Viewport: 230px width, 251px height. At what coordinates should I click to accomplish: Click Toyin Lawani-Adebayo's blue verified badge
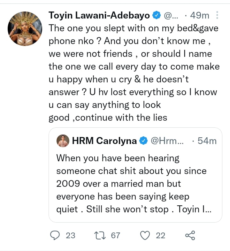pyautogui.click(x=156, y=15)
